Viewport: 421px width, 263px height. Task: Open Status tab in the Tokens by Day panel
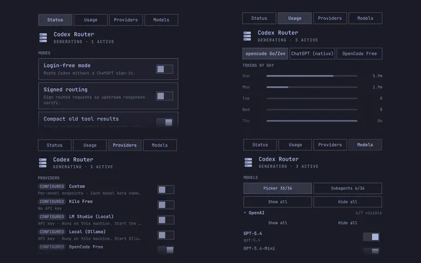(x=259, y=18)
